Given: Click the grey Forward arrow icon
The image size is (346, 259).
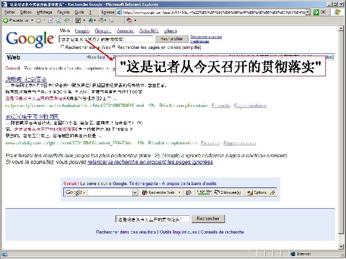Looking at the screenshot, I should tap(38, 21).
